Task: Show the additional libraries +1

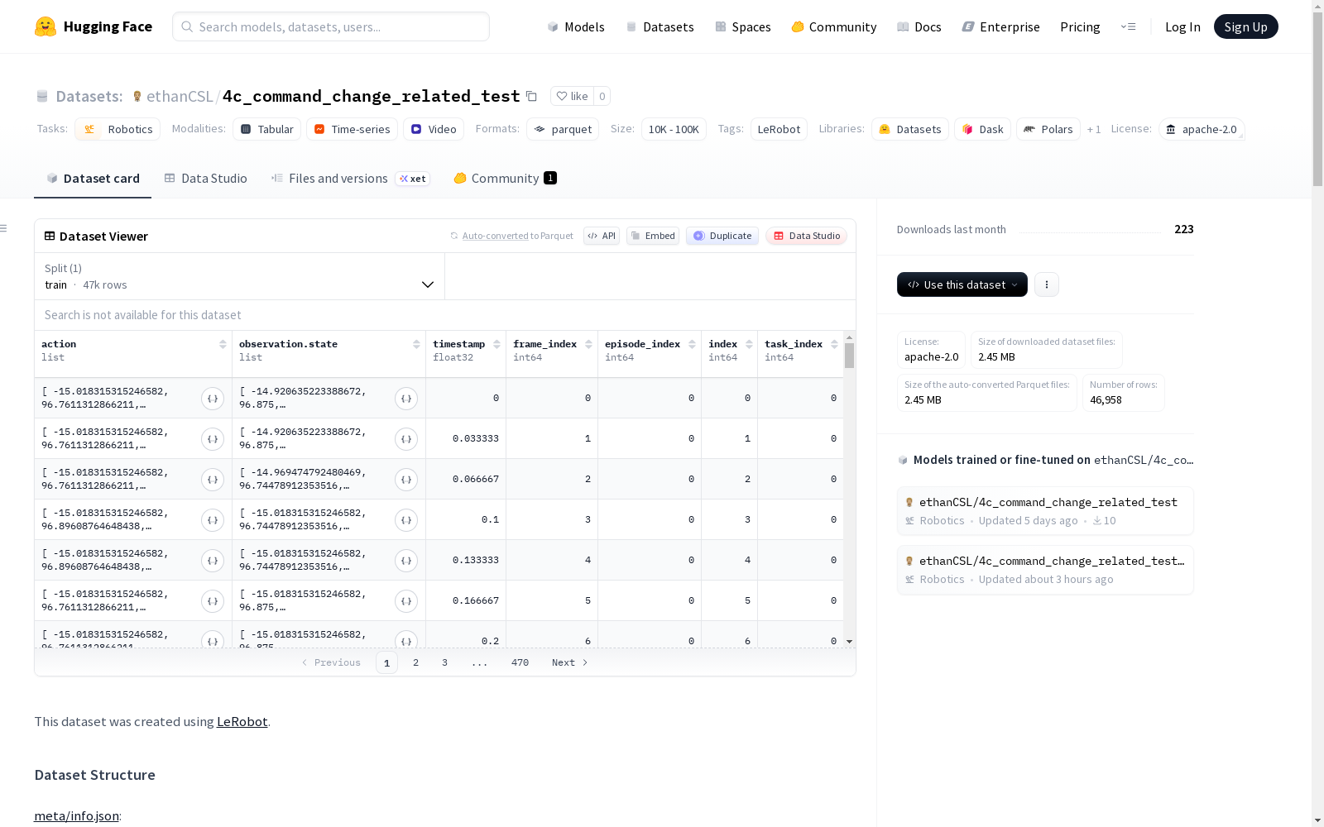Action: coord(1094,130)
